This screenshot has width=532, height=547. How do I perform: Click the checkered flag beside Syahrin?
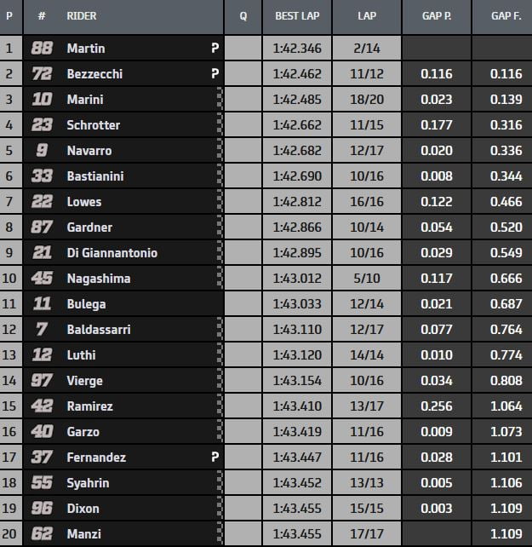(220, 483)
